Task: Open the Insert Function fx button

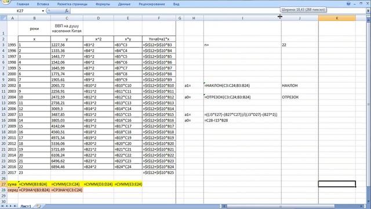Action: pyautogui.click(x=67, y=11)
